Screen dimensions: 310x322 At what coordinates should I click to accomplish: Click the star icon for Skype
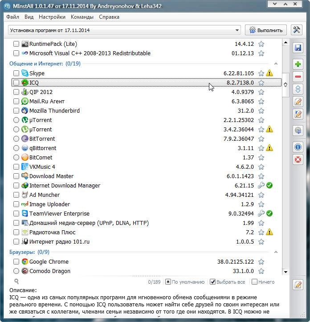tap(261, 73)
